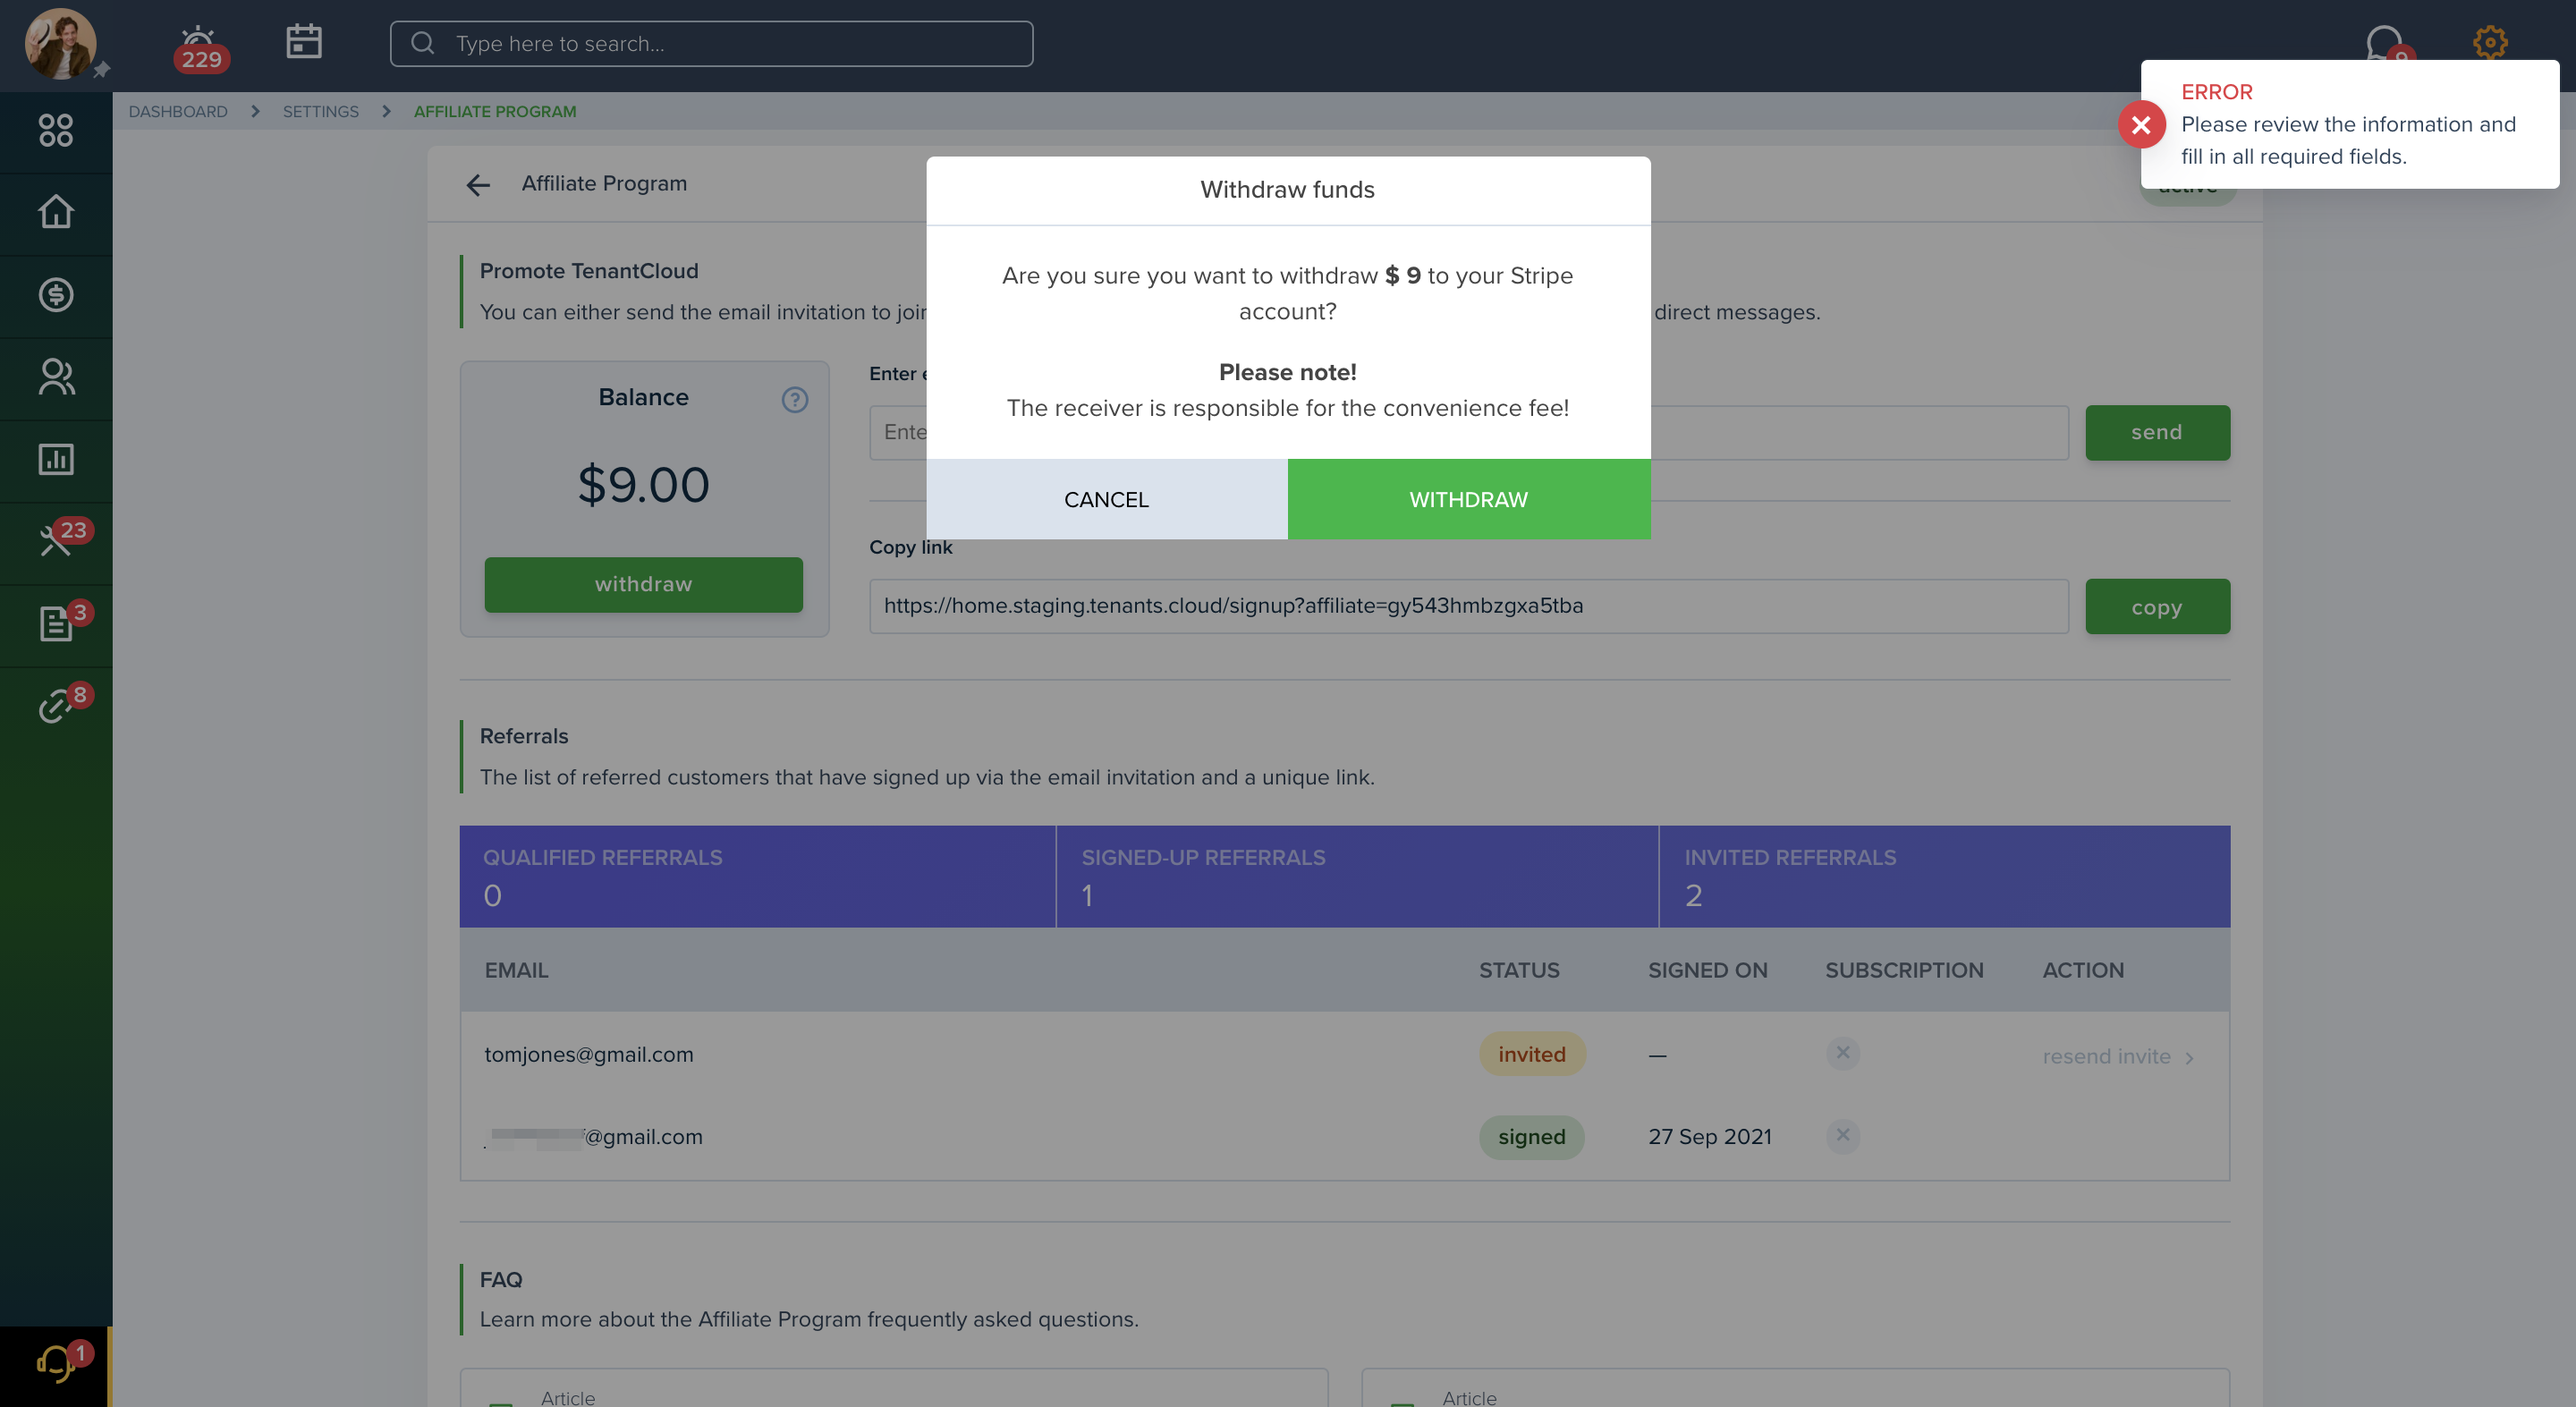The image size is (2576, 1407).
Task: Click AFFILIATE PROGRAM breadcrumb item
Action: tap(495, 111)
